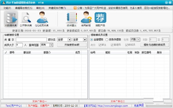Sort by the 身份 column header

[x=159, y=52]
